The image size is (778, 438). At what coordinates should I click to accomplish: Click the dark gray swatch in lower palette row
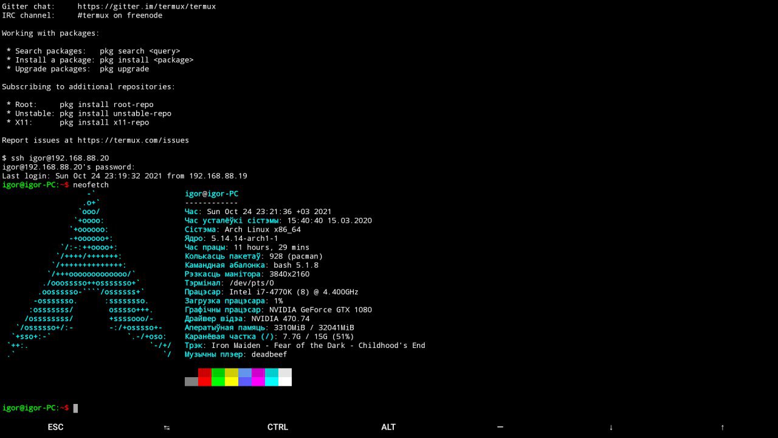(191, 381)
